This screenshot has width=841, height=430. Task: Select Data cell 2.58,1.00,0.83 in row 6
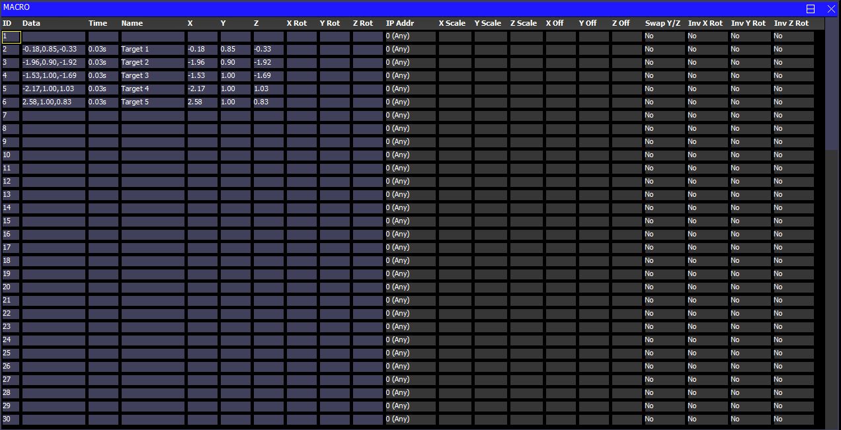pyautogui.click(x=54, y=102)
